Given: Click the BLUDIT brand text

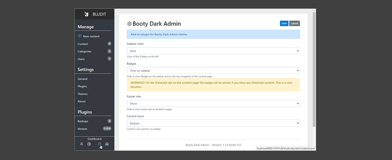Looking at the screenshot, I should pos(99,14).
